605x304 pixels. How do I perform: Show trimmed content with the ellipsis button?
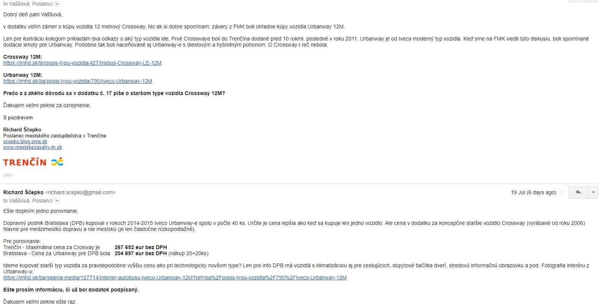8,175
